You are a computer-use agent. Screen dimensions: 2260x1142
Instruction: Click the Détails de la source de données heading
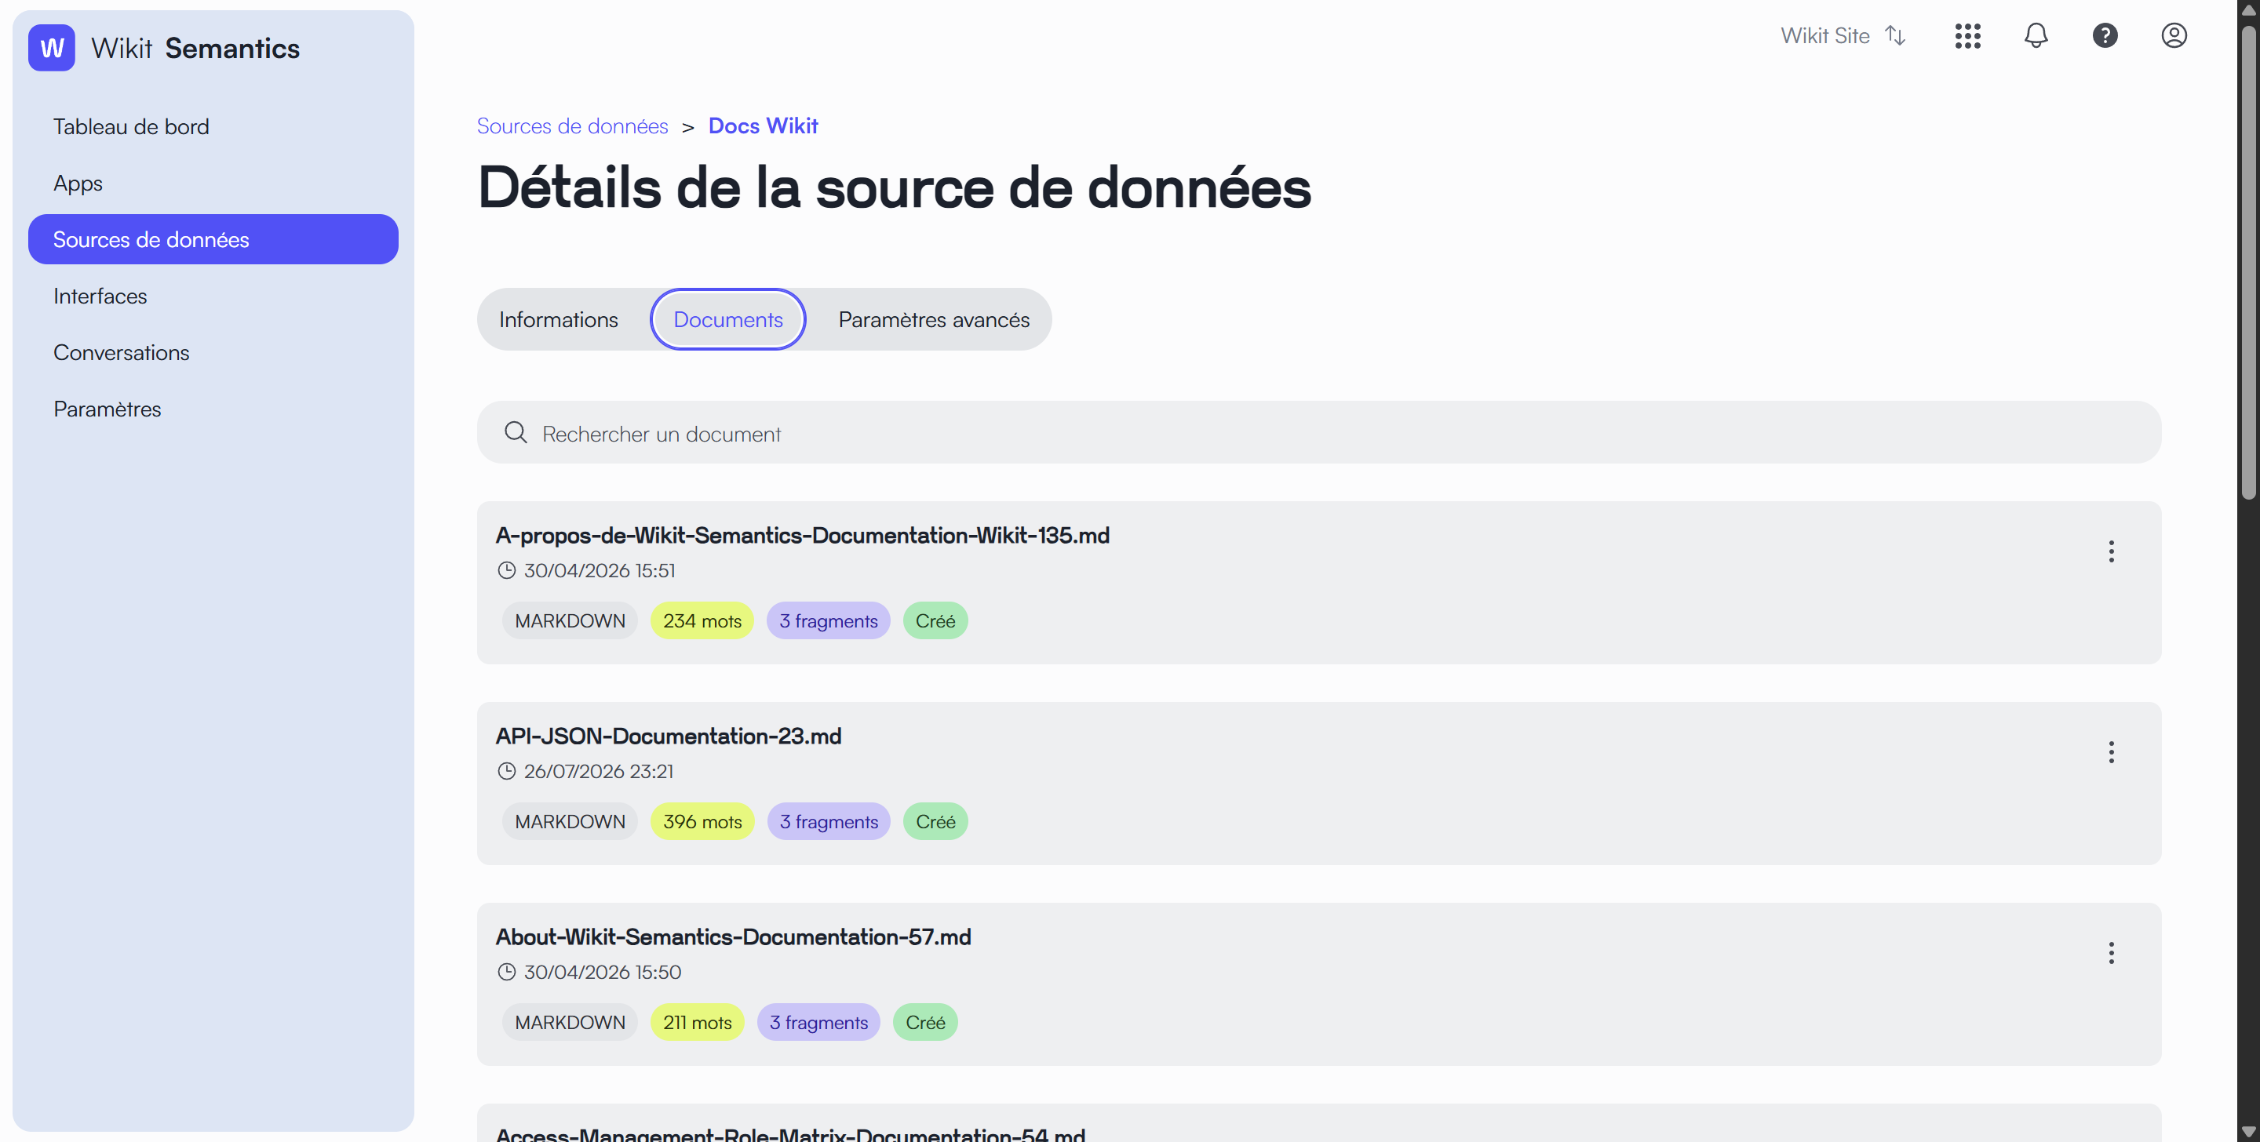point(894,187)
